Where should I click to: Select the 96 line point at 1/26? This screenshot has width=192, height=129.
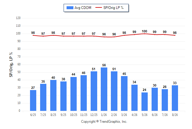pyautogui.click(x=104, y=37)
